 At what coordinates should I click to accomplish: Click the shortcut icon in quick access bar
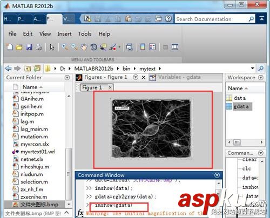[87, 18]
